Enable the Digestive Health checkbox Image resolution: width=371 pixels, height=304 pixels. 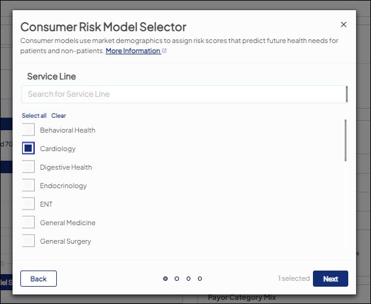[28, 167]
